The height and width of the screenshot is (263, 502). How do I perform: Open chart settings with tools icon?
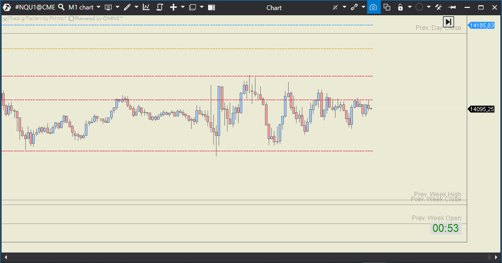tap(439, 7)
